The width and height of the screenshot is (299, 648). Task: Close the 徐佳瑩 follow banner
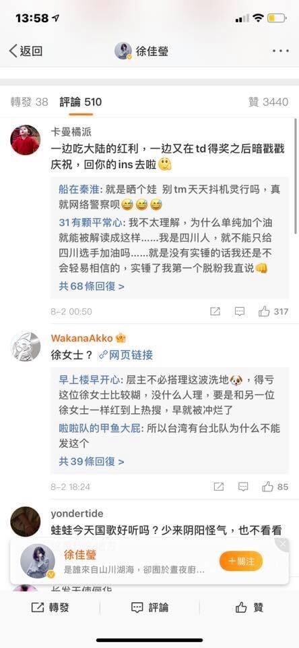pos(283,545)
